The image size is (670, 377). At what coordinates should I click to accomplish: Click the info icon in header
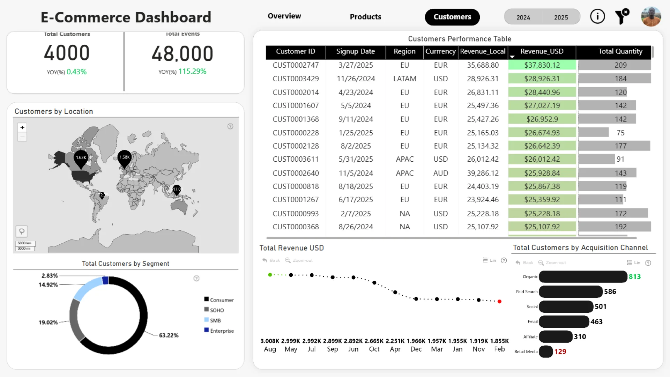coord(597,16)
